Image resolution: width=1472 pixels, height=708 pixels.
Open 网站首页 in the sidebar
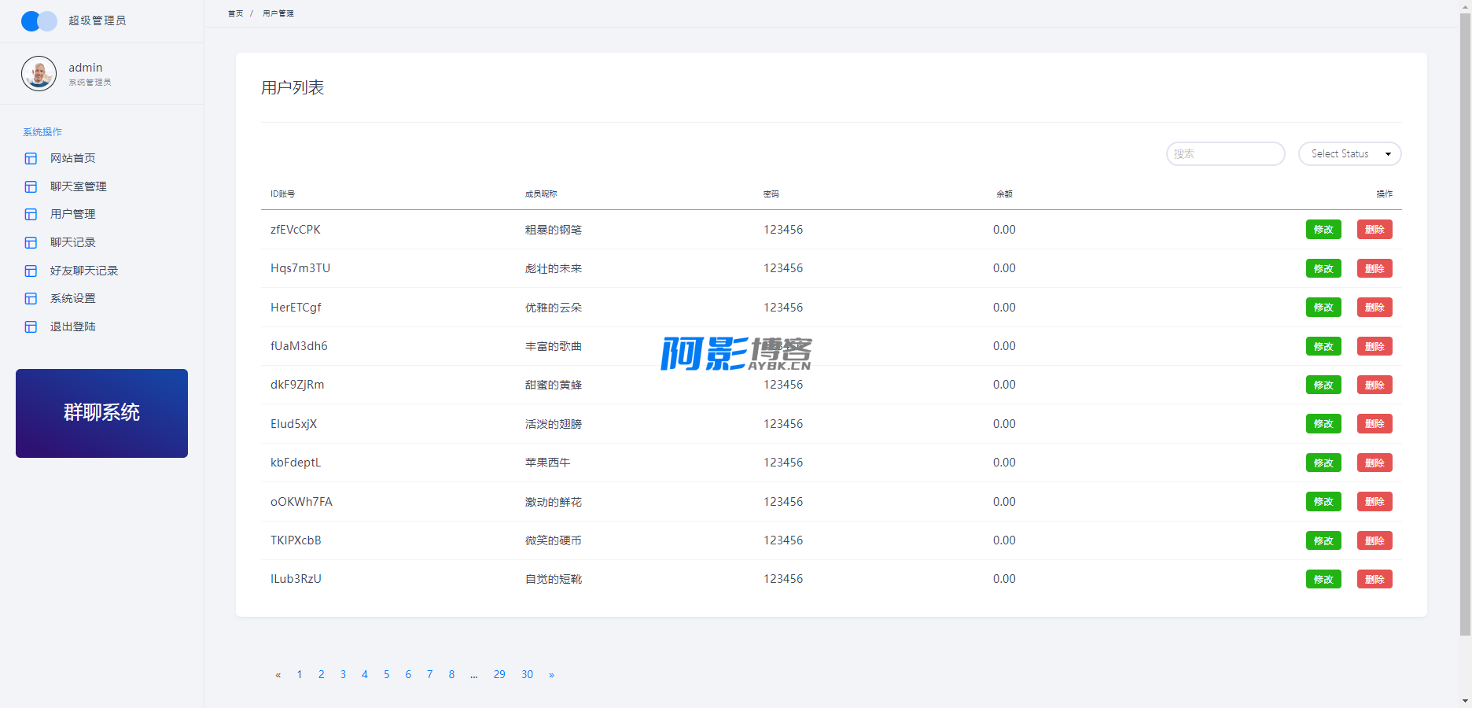[73, 158]
